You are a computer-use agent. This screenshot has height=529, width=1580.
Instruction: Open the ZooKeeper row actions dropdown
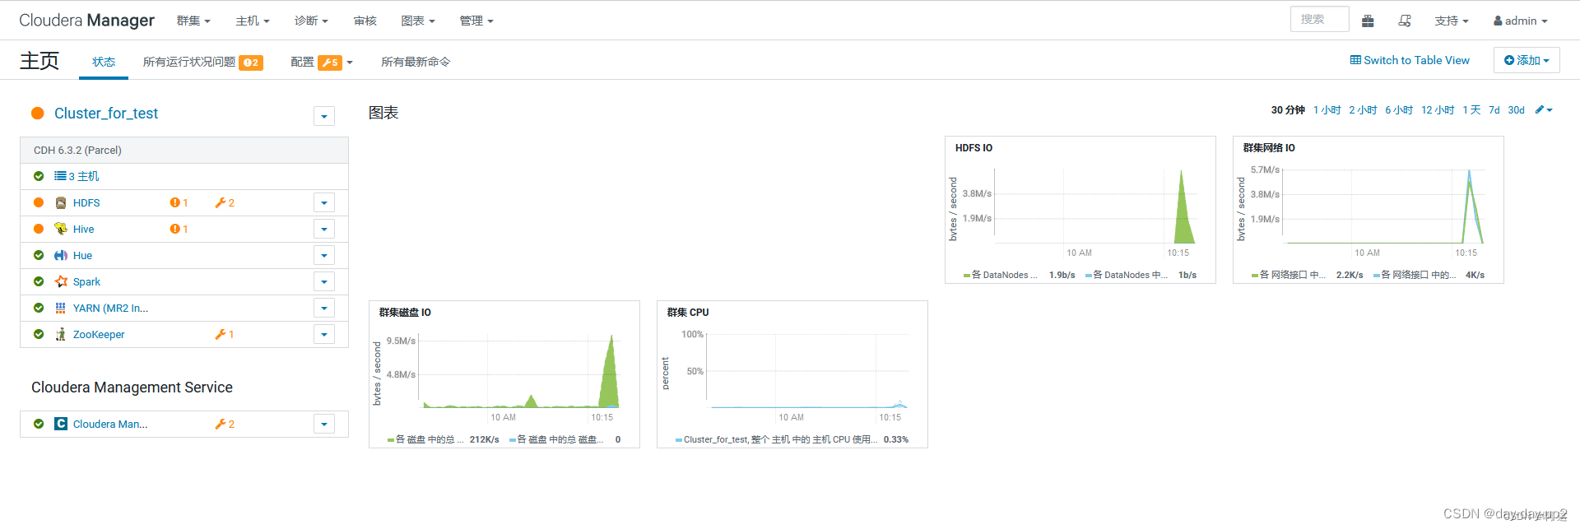click(324, 334)
